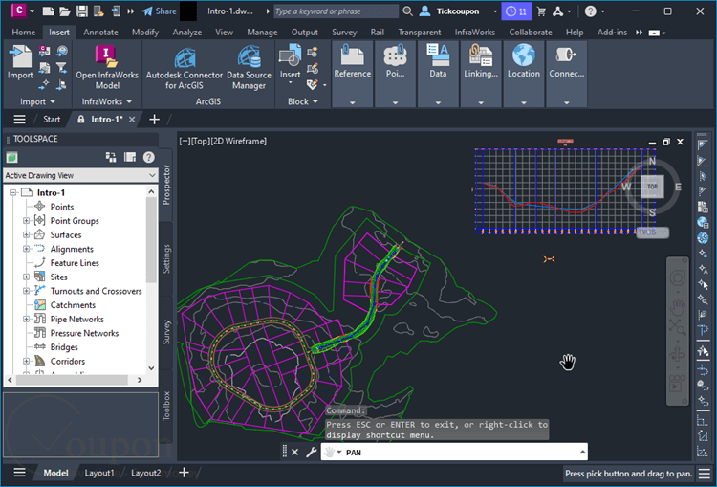
Task: Open the Tickcoupon account dropdown
Action: (x=495, y=11)
